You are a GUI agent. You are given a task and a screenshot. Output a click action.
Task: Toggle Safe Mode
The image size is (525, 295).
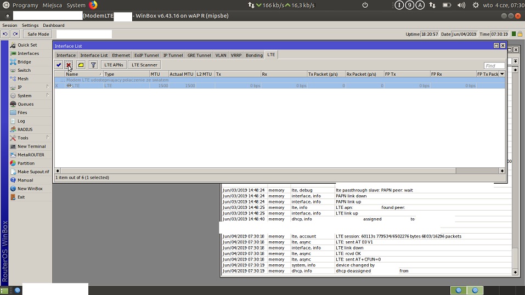[x=38, y=34]
